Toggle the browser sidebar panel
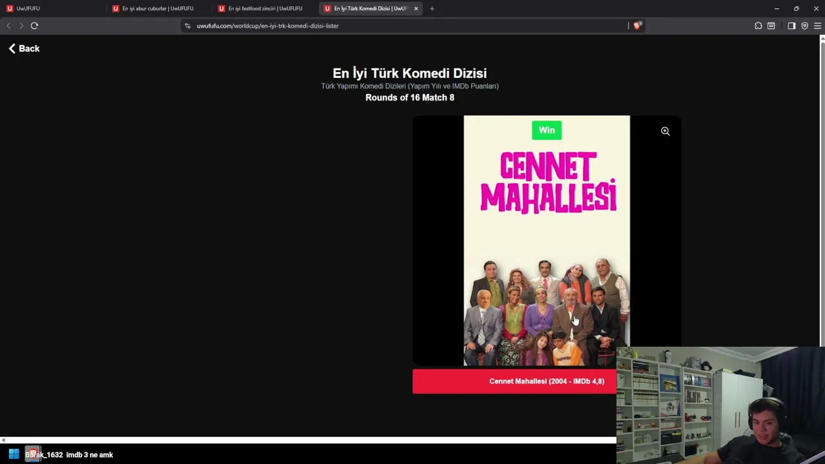This screenshot has width=825, height=464. [x=791, y=26]
